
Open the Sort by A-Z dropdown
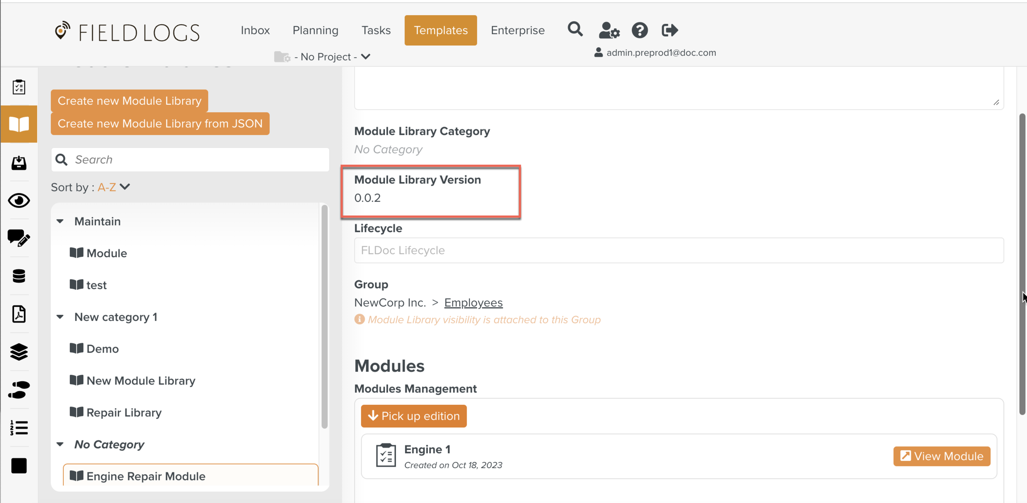[113, 187]
